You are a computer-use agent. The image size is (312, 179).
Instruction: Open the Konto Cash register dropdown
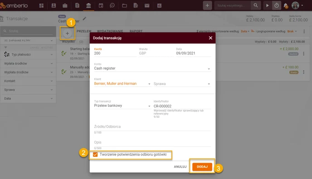(152, 68)
